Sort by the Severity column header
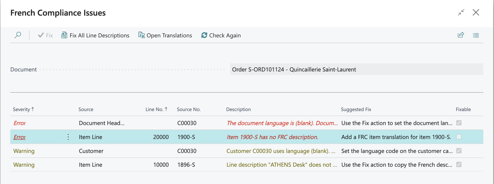The width and height of the screenshot is (494, 184). coord(23,109)
